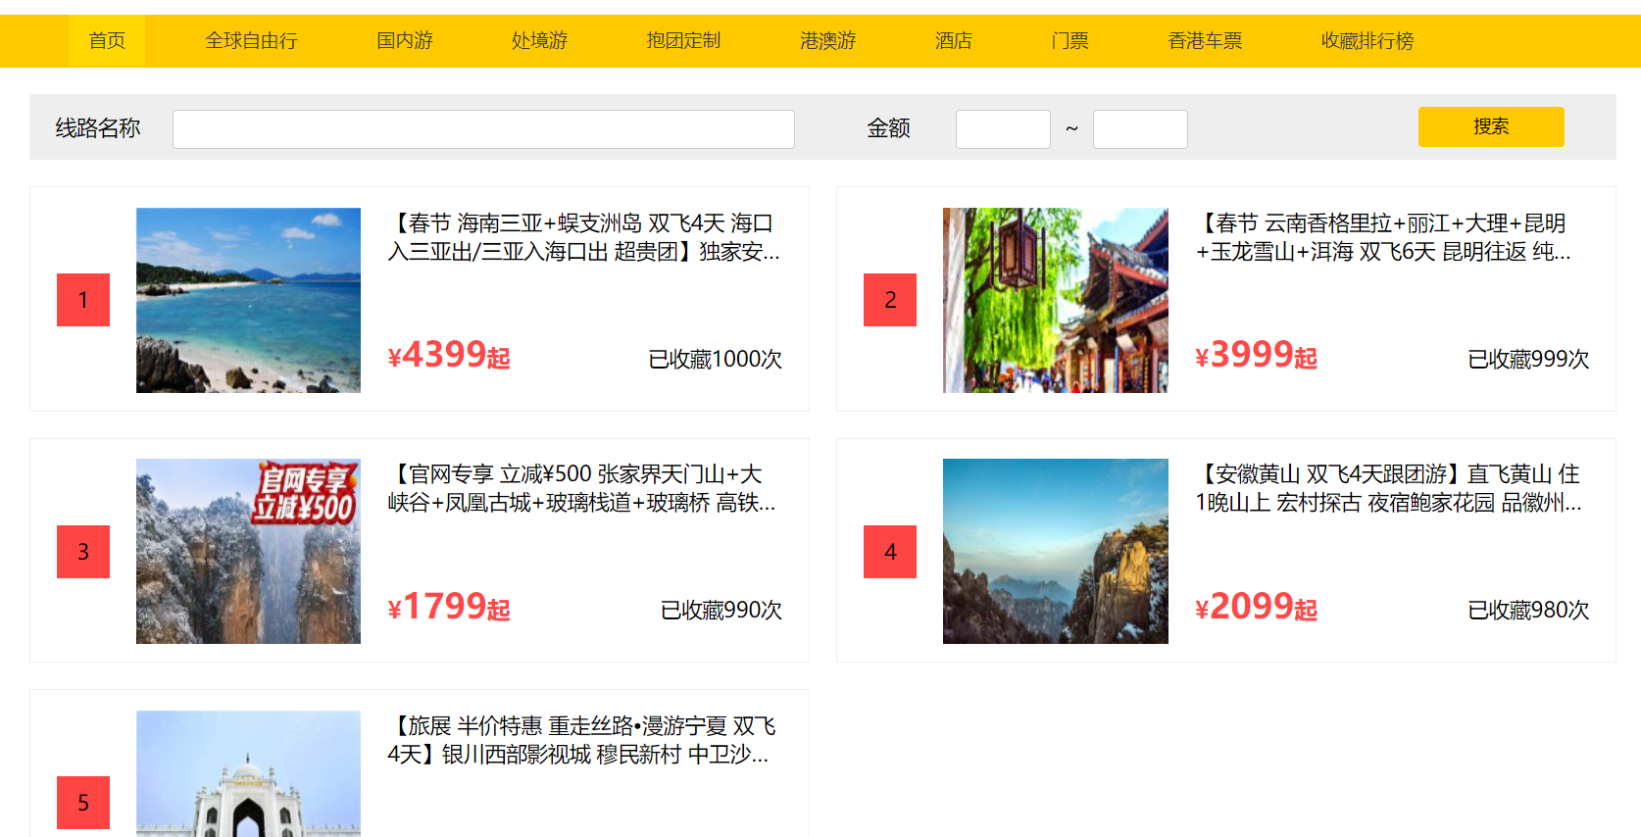This screenshot has width=1641, height=837.
Task: Click the red rank 3 badge
Action: point(83,552)
